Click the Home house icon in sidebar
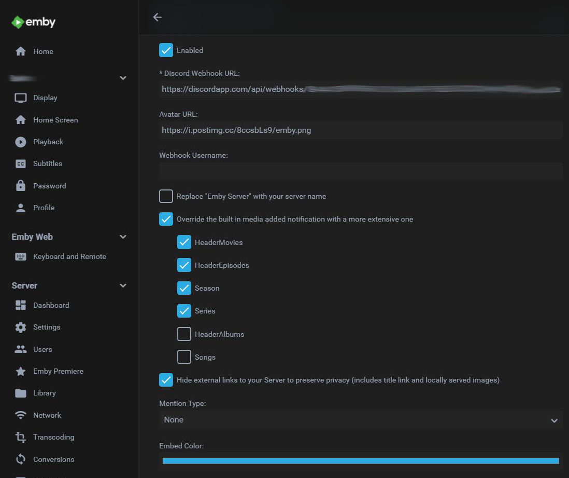This screenshot has width=569, height=478. click(21, 51)
